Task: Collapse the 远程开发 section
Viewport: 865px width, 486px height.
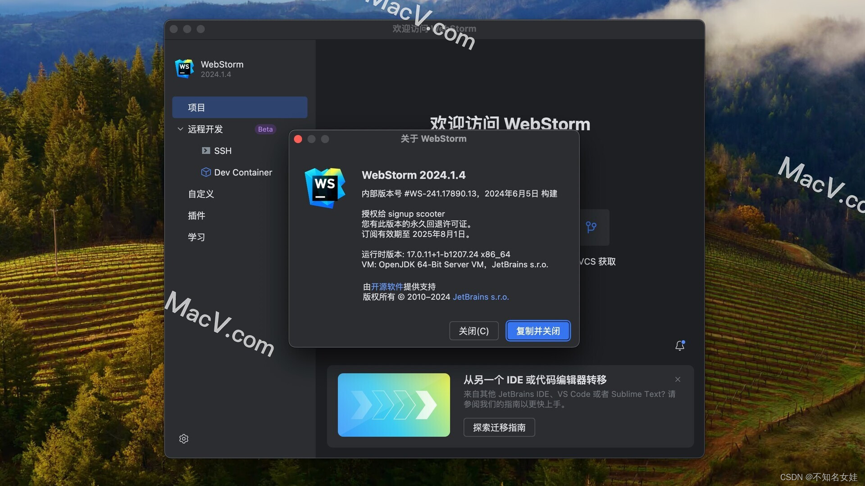Action: (180, 129)
